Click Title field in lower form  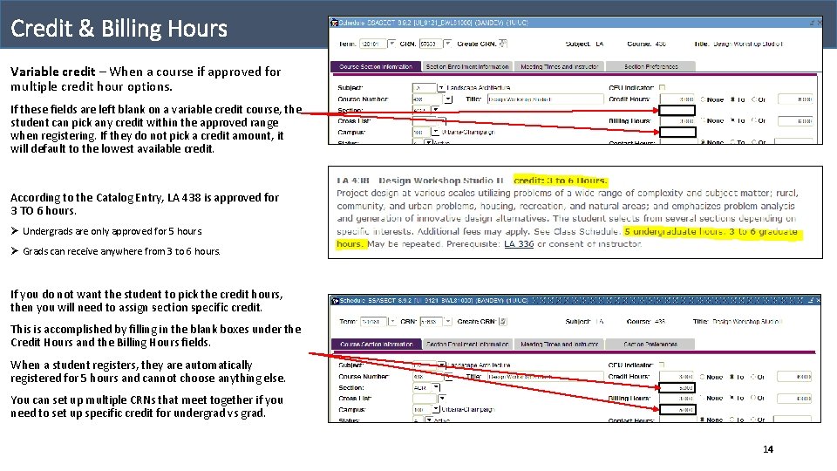click(x=544, y=377)
